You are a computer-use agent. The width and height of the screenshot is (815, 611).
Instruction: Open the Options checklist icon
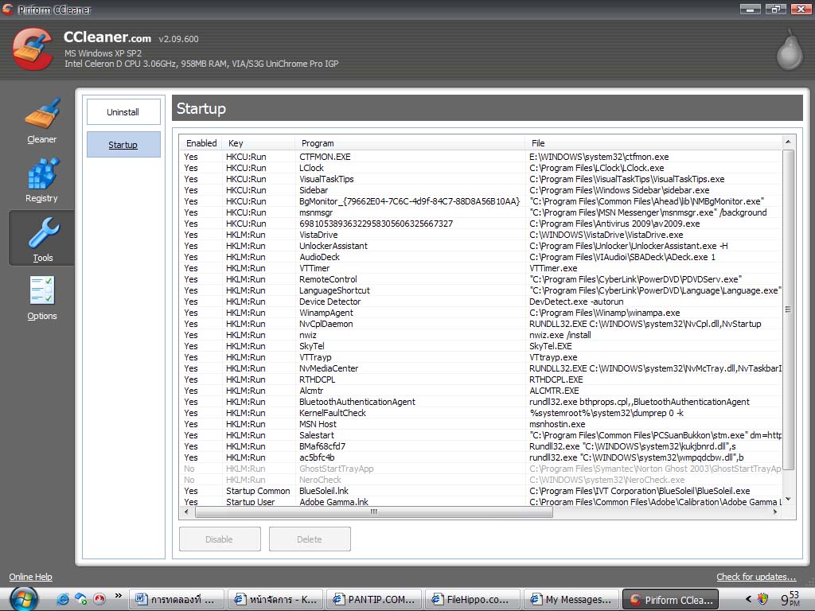pyautogui.click(x=42, y=290)
